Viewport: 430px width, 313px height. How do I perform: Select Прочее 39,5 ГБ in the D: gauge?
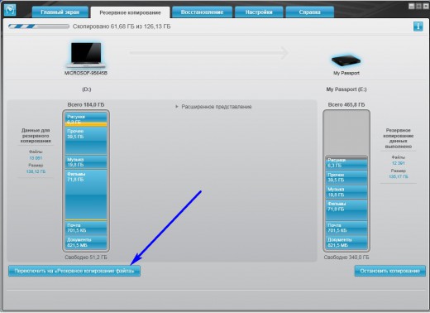(x=86, y=141)
